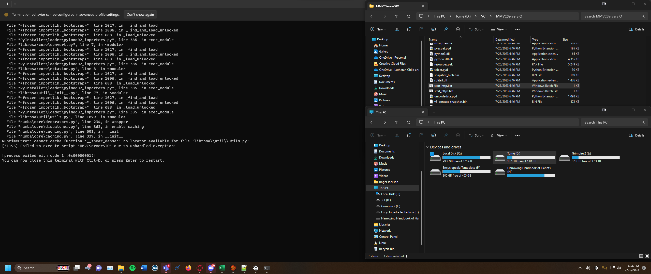Collapse the Devices and drives section
651x274 pixels.
tap(427, 147)
